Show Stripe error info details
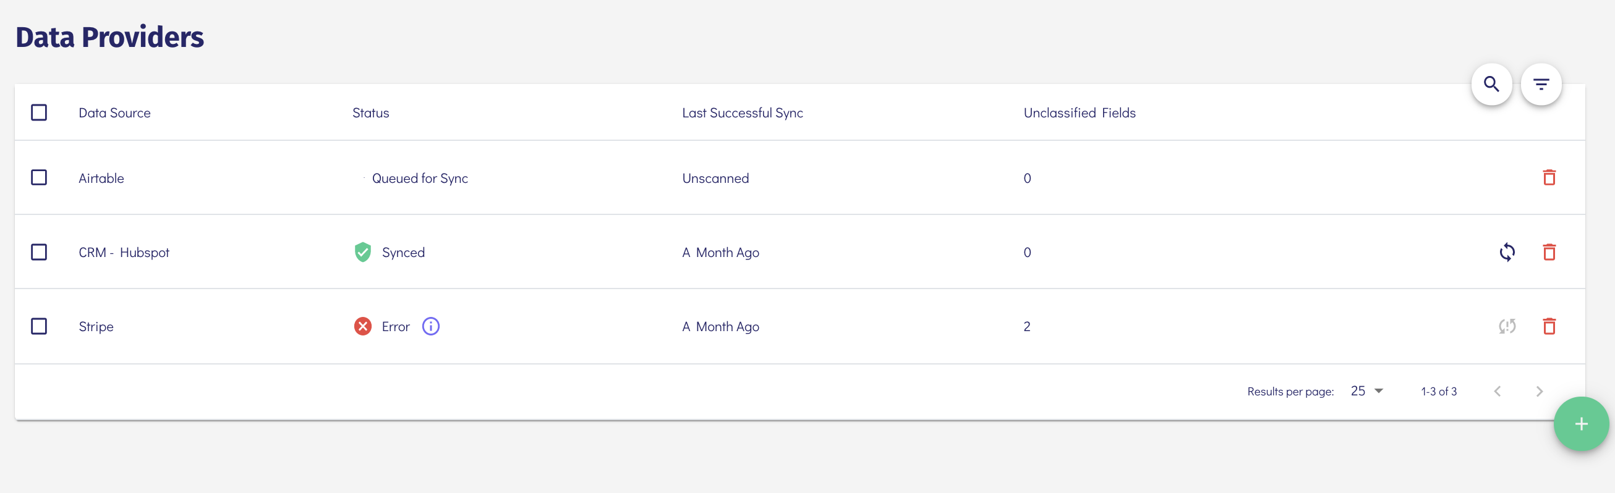Screen dimensions: 1615x493 431,326
